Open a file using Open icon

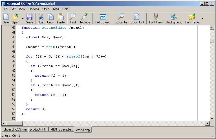[16, 19]
